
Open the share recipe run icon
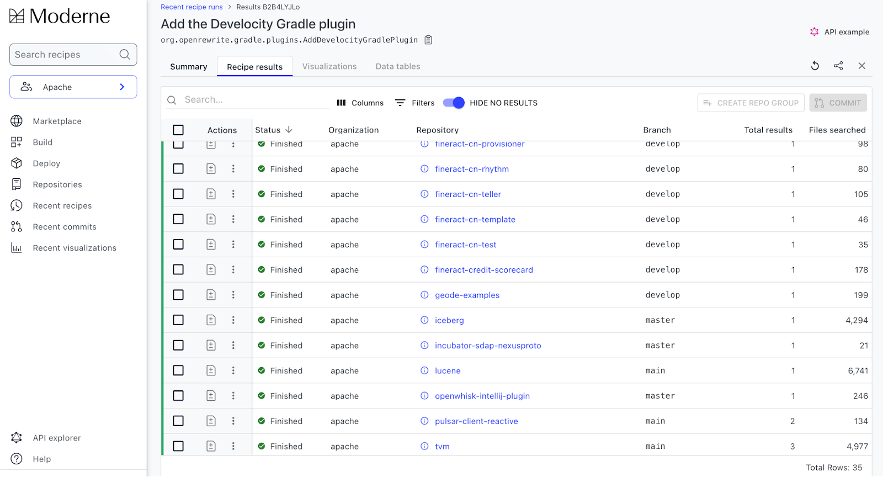tap(838, 66)
